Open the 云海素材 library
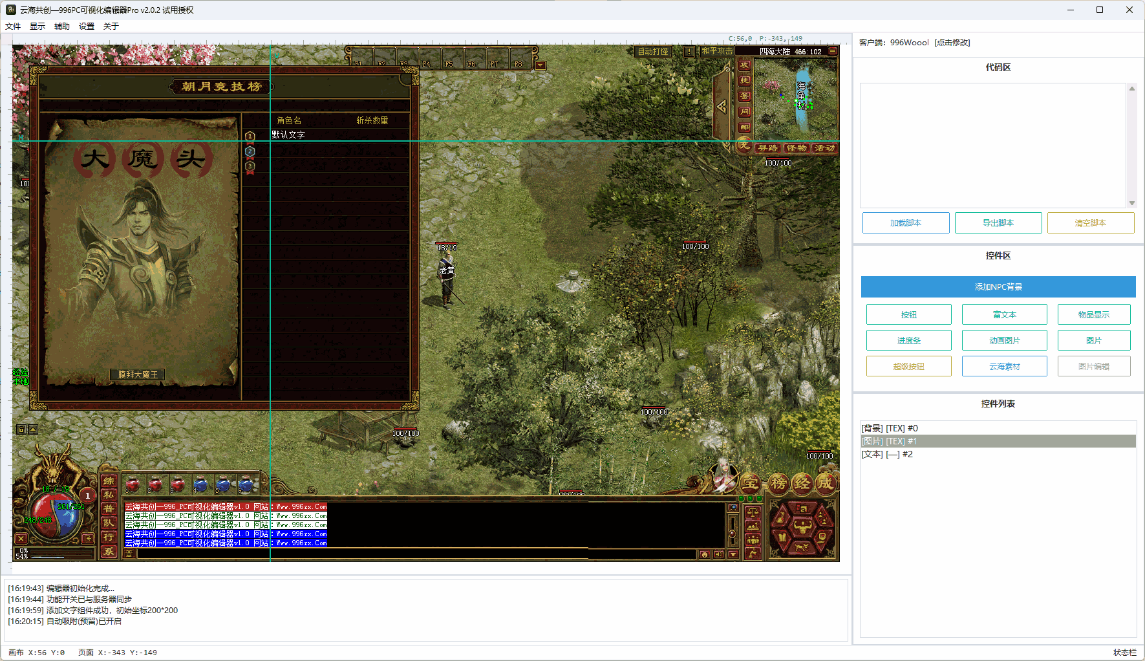This screenshot has height=661, width=1145. (1005, 367)
